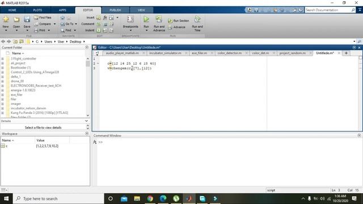Viewport: 363px width, 204px height.
Task: Expand the exe_filer folder
Action: tap(2, 95)
